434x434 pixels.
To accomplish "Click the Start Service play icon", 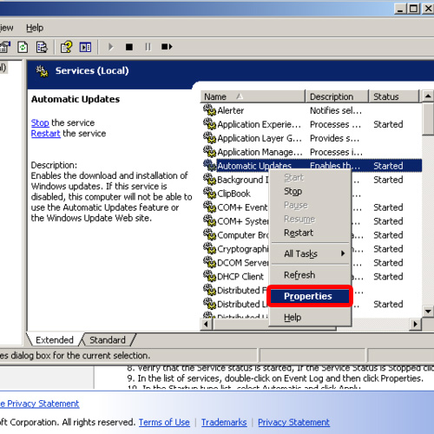I will [110, 47].
